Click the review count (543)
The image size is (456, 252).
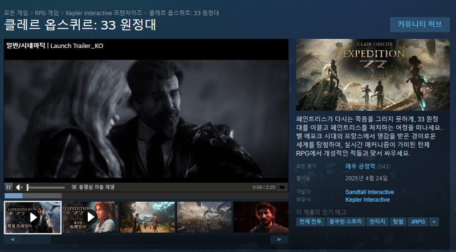click(x=384, y=166)
